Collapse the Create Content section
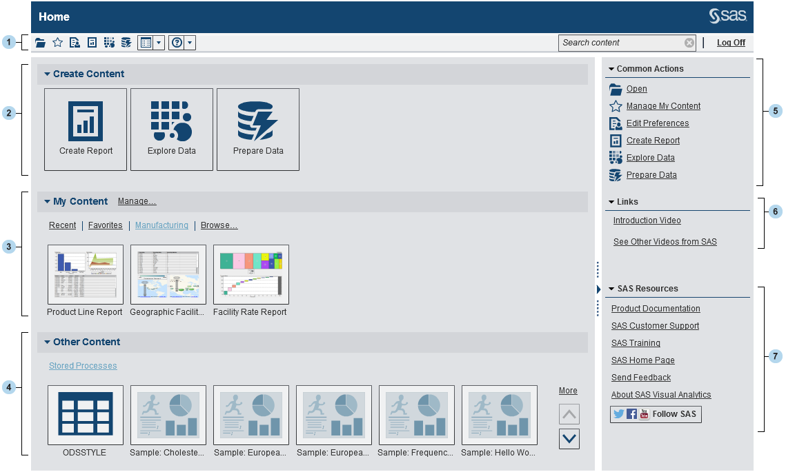Viewport: 786px width, 472px height. coord(48,74)
